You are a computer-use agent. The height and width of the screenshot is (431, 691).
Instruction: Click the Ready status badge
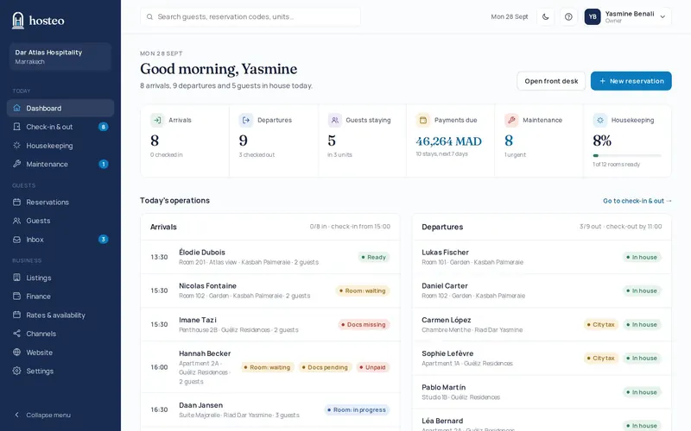374,257
